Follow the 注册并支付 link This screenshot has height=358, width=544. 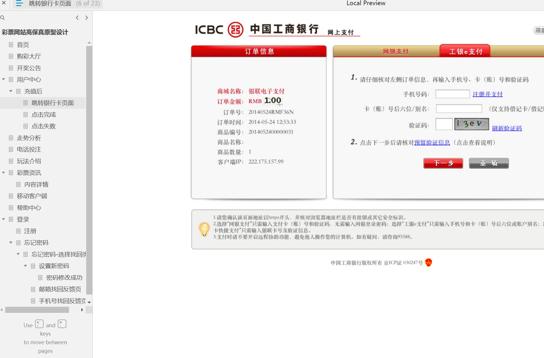488,94
